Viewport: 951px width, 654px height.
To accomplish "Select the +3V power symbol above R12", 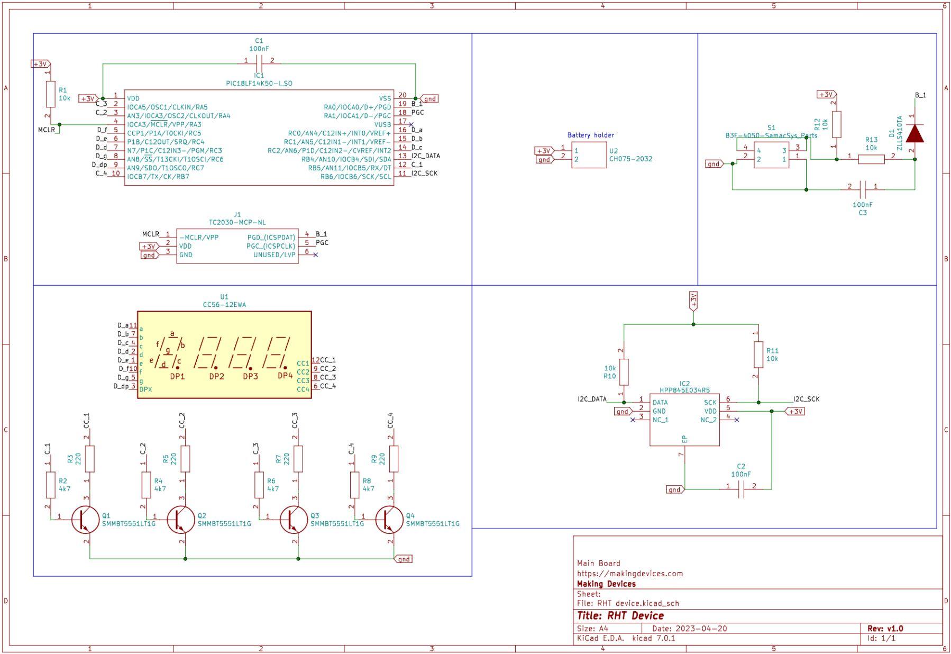I will click(x=826, y=95).
